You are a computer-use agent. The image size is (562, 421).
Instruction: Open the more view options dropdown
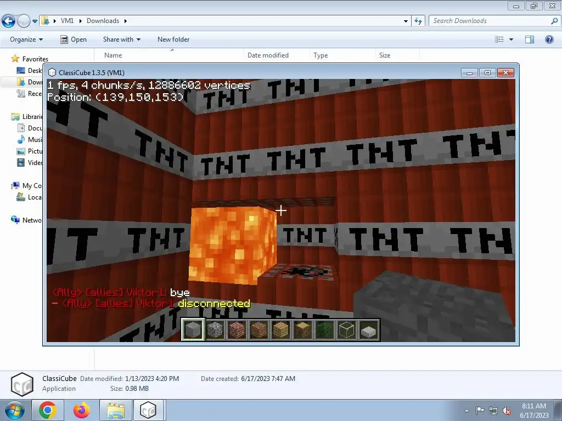coord(511,39)
